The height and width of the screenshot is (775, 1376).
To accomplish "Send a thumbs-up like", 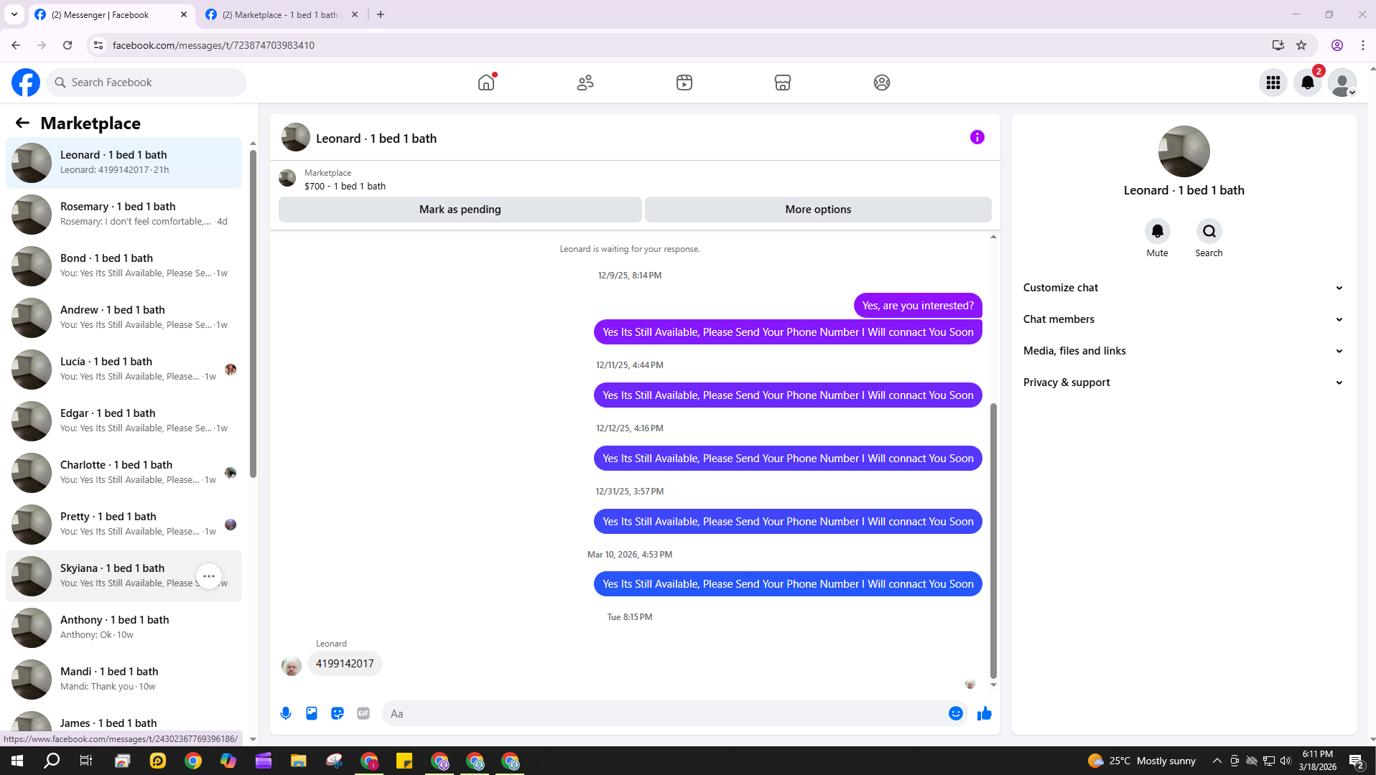I will (985, 713).
